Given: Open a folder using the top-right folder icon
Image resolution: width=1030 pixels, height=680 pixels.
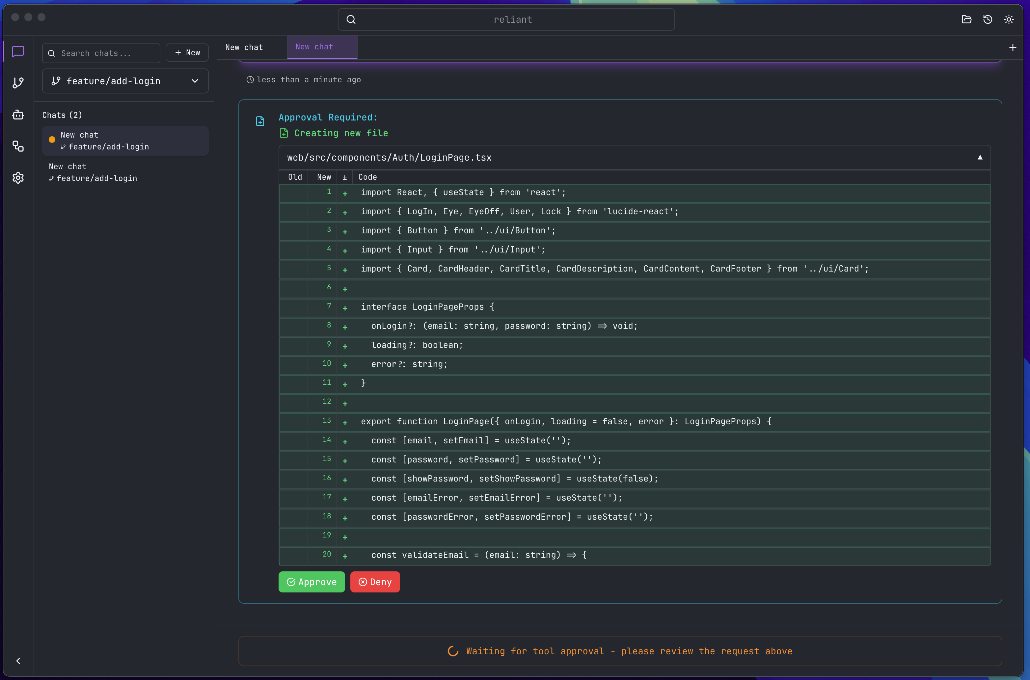Looking at the screenshot, I should pos(966,19).
